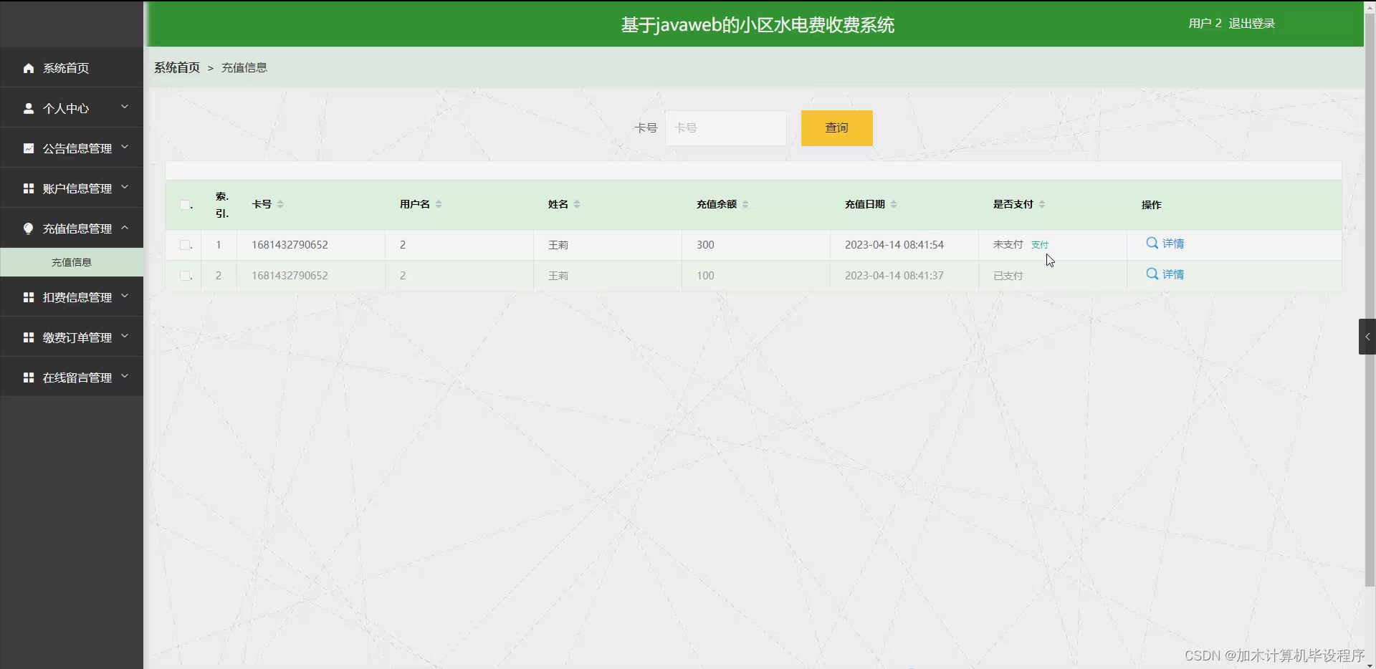Click the 公告信息管理 image icon in sidebar
Screen dimensions: 1376x669
29,148
